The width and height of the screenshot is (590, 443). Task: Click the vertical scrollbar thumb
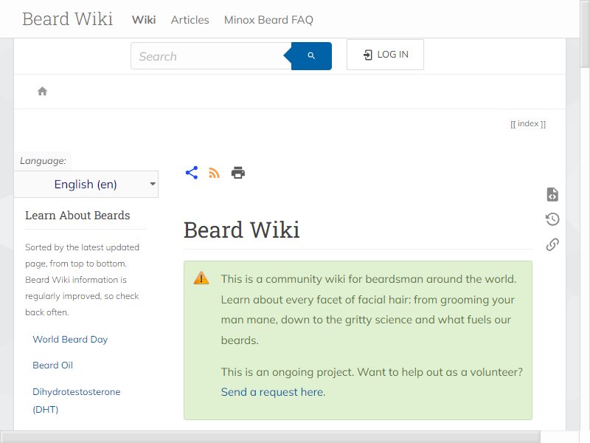(x=585, y=34)
